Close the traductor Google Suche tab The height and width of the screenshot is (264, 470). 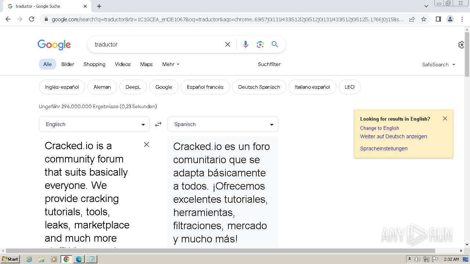[x=85, y=6]
